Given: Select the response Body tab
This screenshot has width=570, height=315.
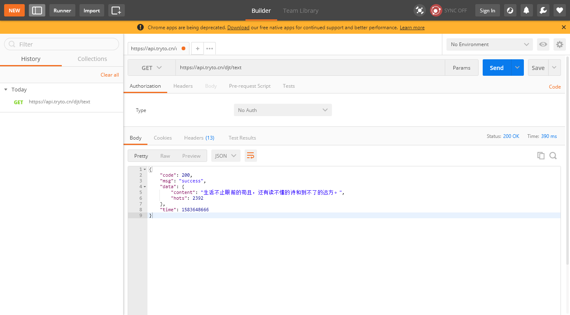Looking at the screenshot, I should coord(135,138).
